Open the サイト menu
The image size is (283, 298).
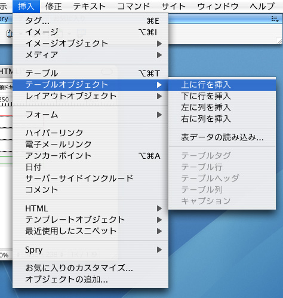[x=174, y=7]
